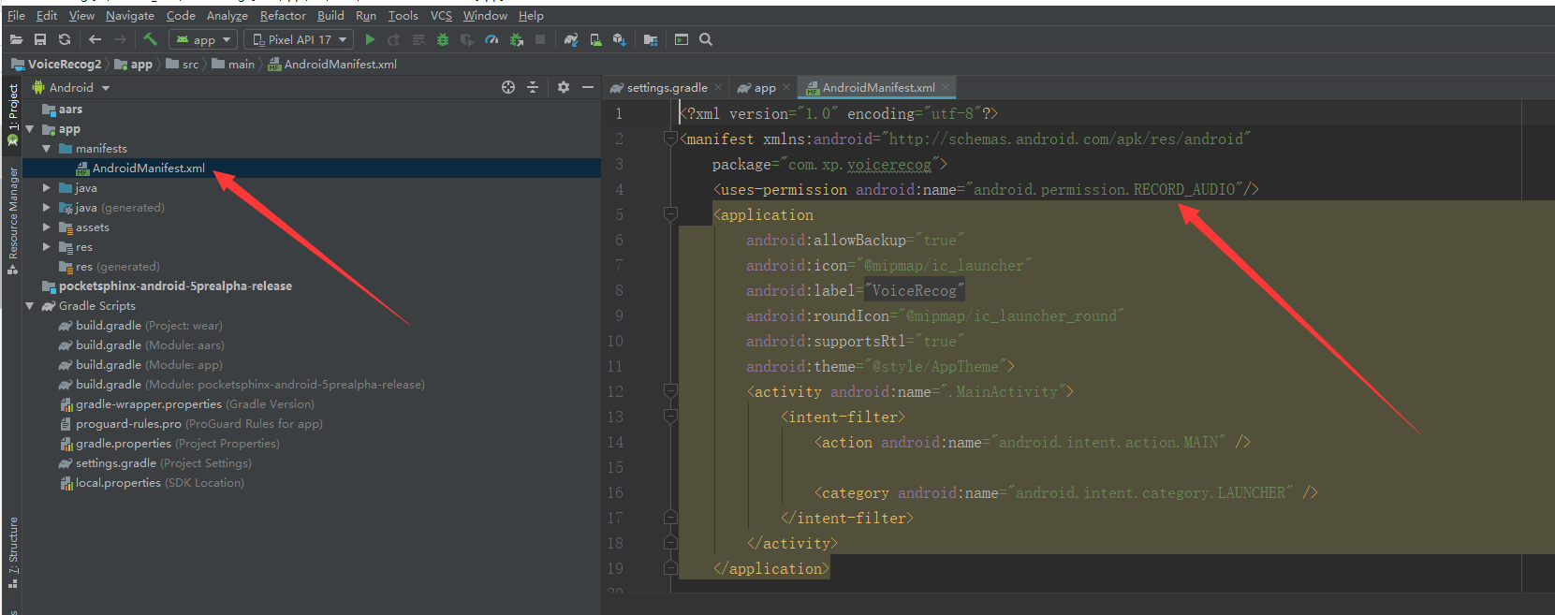Expand the java folder arrow
Image resolution: width=1555 pixels, height=615 pixels.
click(47, 188)
